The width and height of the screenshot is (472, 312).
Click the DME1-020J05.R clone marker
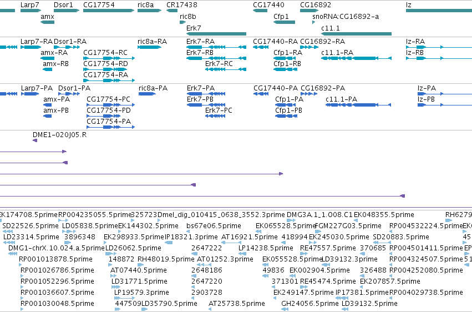pyautogui.click(x=35, y=140)
